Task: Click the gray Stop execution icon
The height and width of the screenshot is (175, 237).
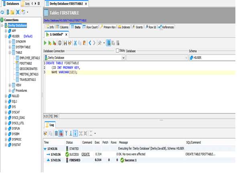Action: 60,43
